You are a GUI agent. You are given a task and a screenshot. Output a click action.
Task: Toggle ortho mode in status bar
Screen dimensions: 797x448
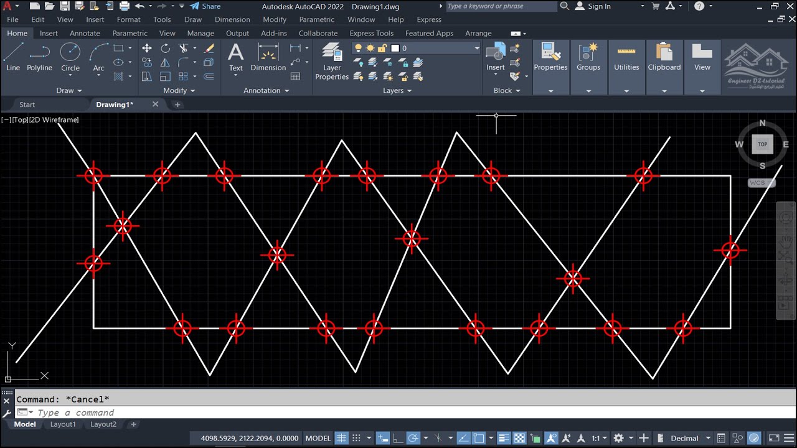(x=398, y=438)
